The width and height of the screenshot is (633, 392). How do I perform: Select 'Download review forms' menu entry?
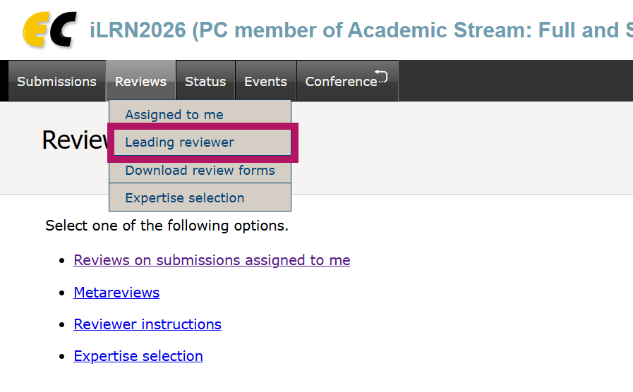click(x=200, y=171)
